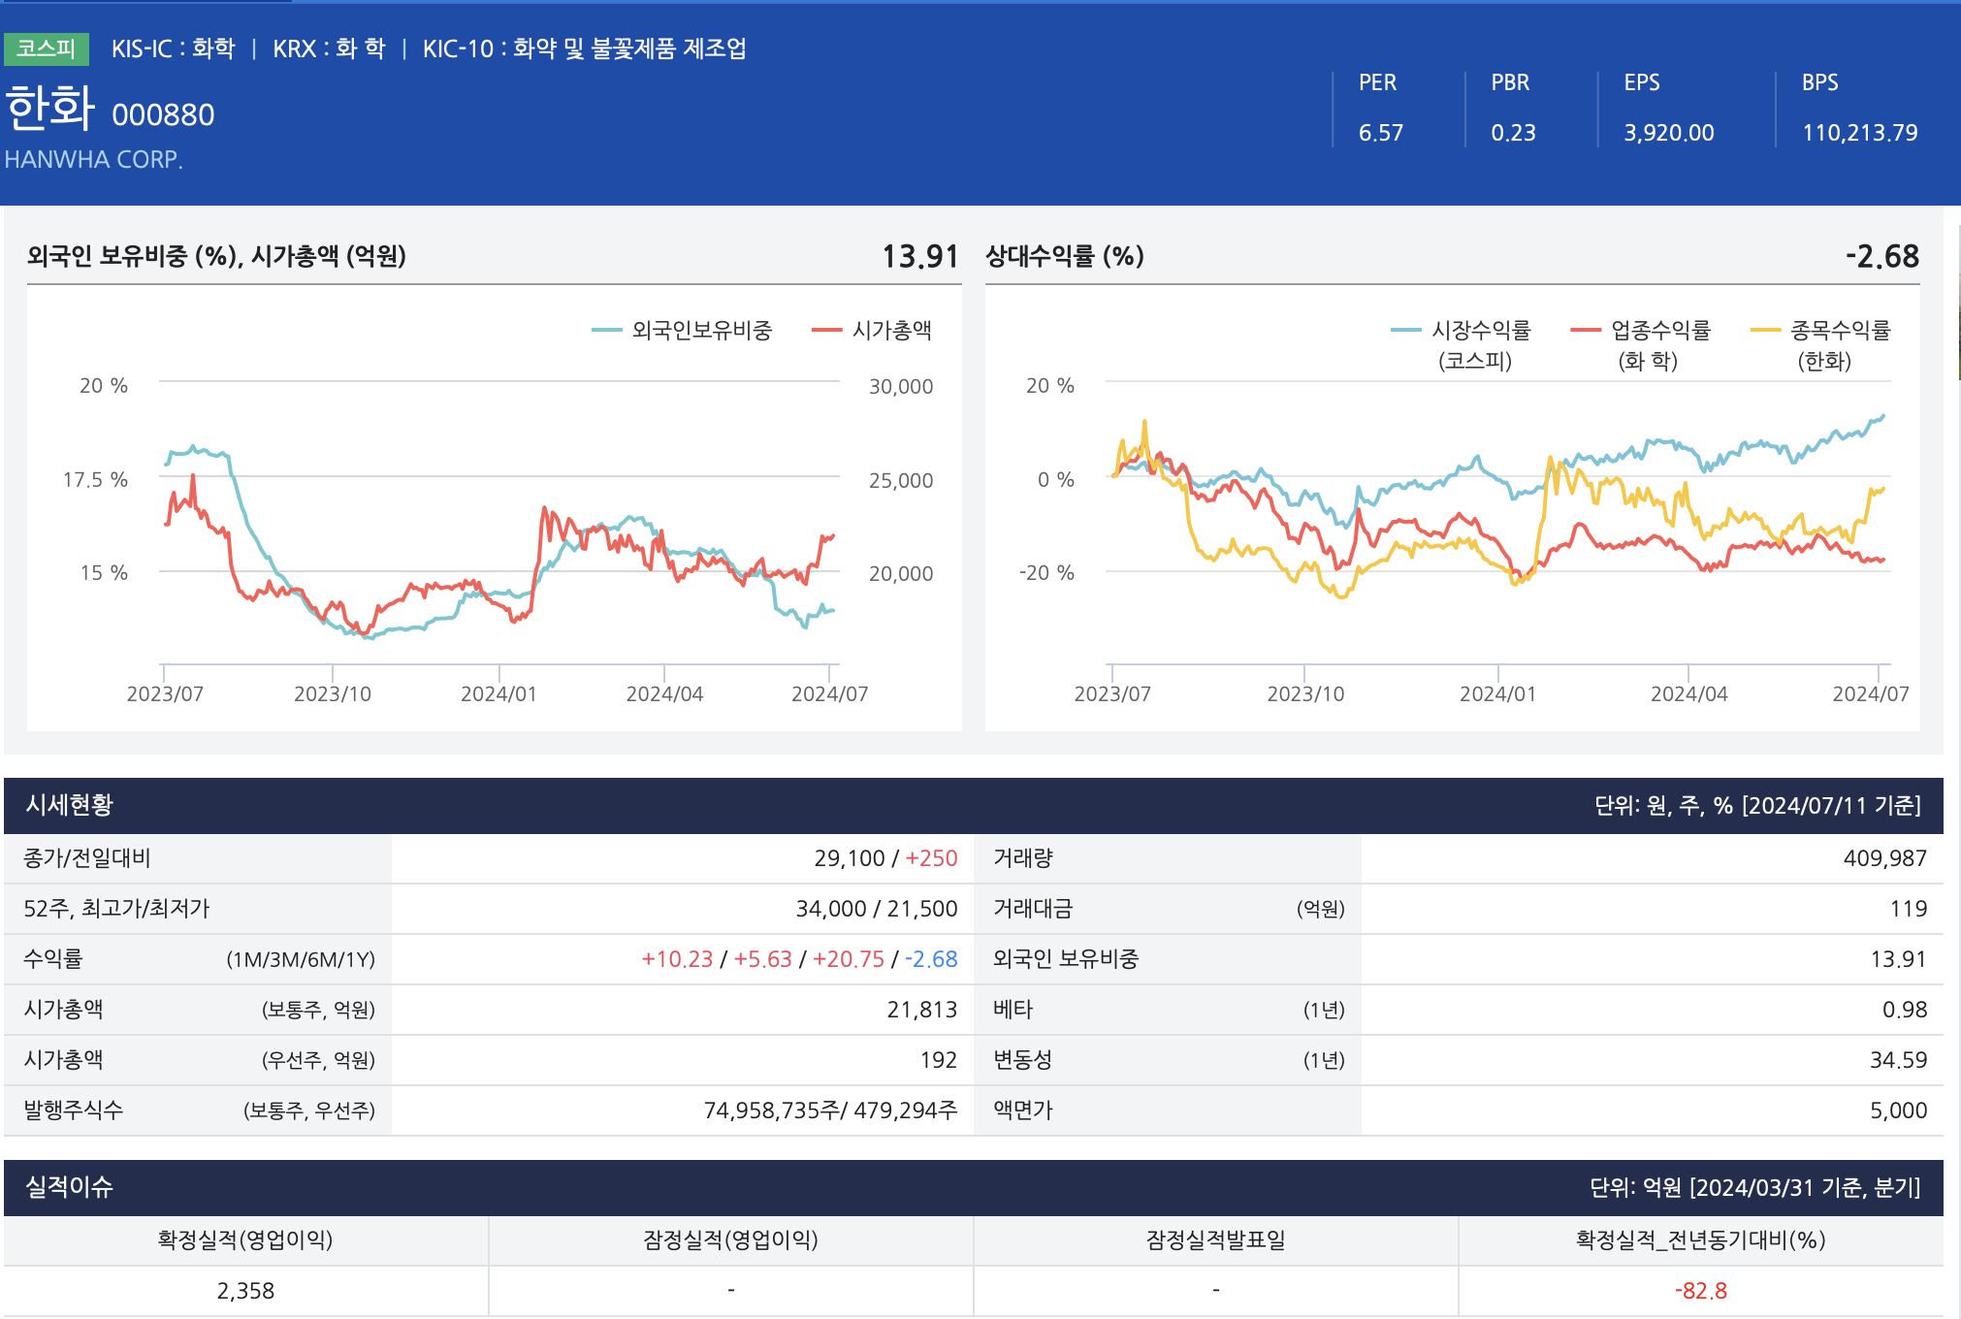Click the 확정실적_전년동기대비(%) column header

click(x=1700, y=1239)
